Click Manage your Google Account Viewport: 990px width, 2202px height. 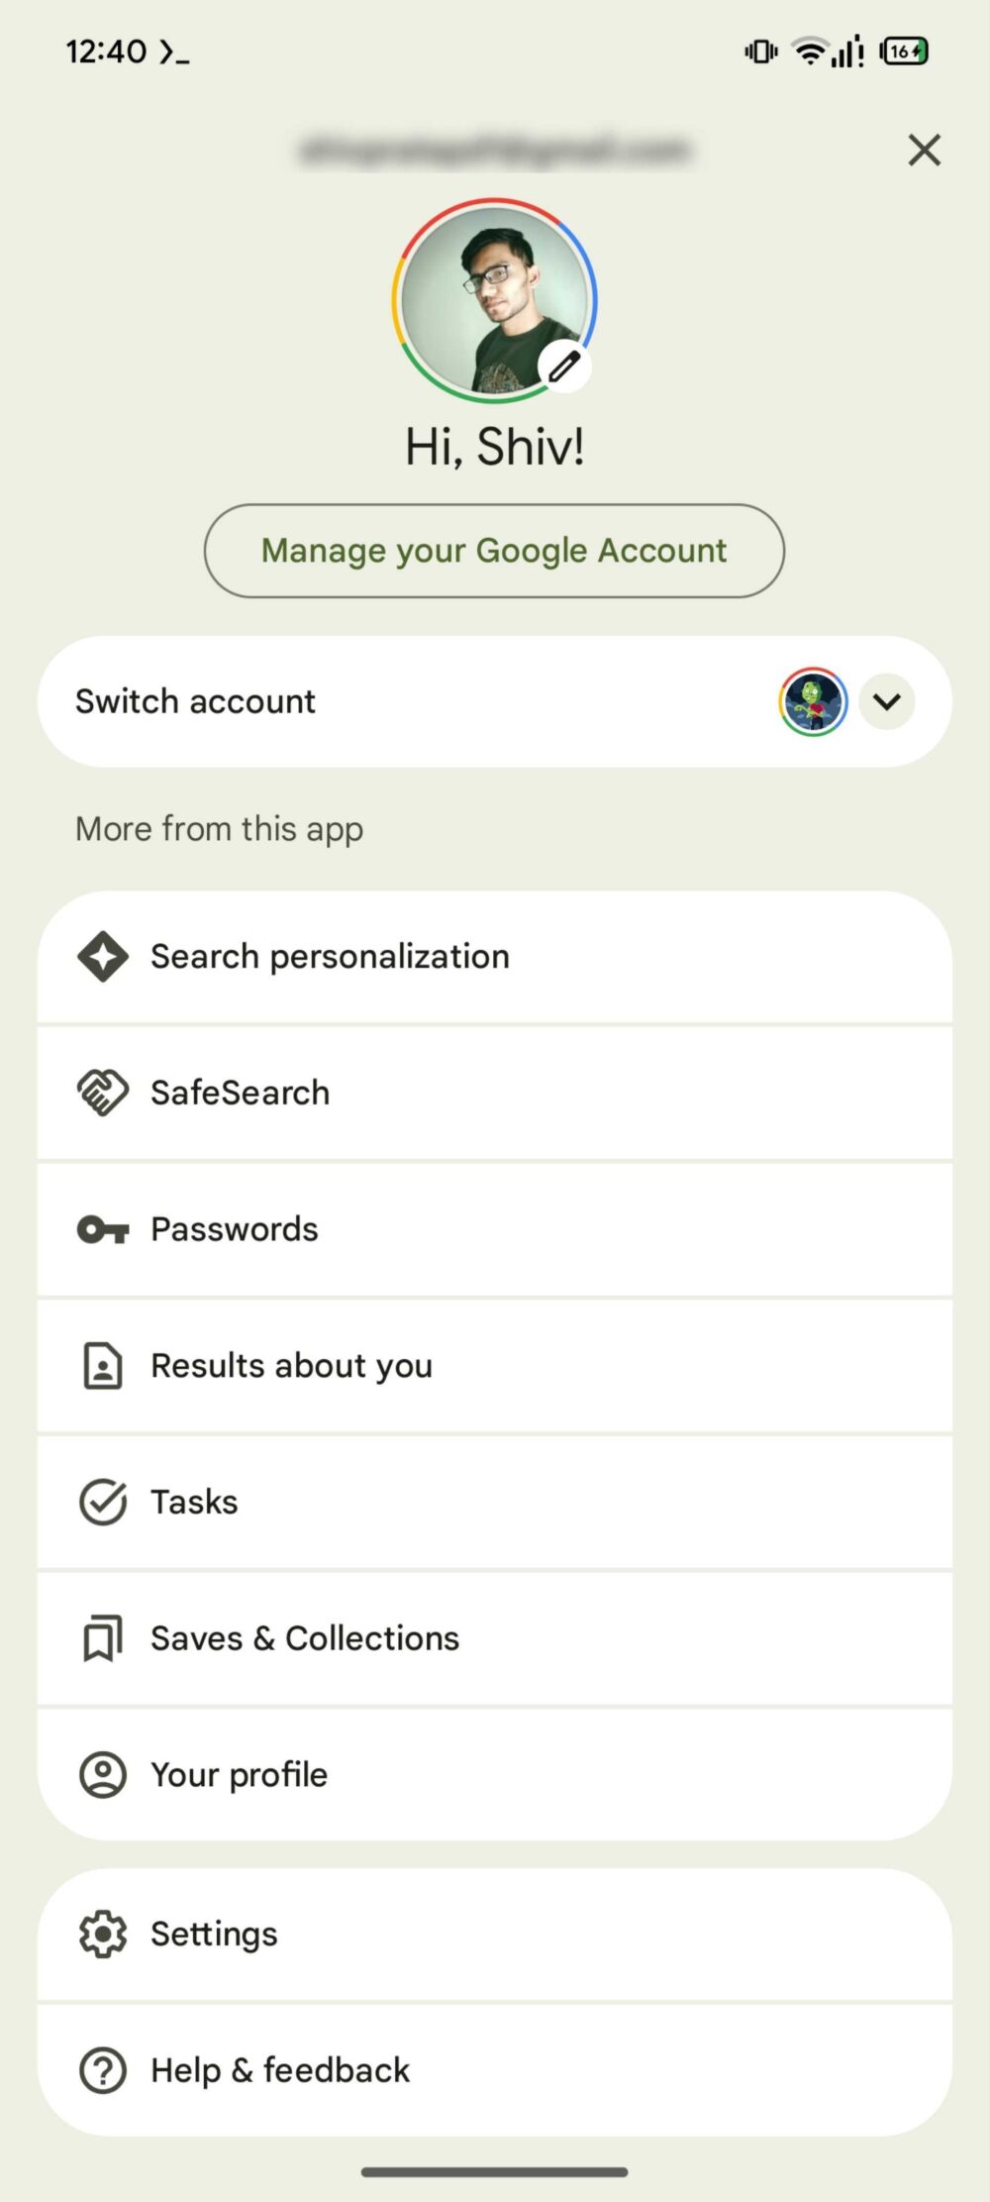(x=493, y=551)
